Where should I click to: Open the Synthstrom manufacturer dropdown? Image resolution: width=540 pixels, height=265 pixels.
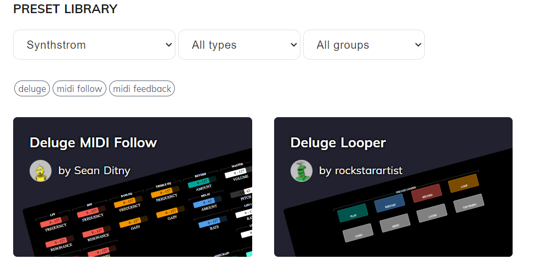click(94, 45)
